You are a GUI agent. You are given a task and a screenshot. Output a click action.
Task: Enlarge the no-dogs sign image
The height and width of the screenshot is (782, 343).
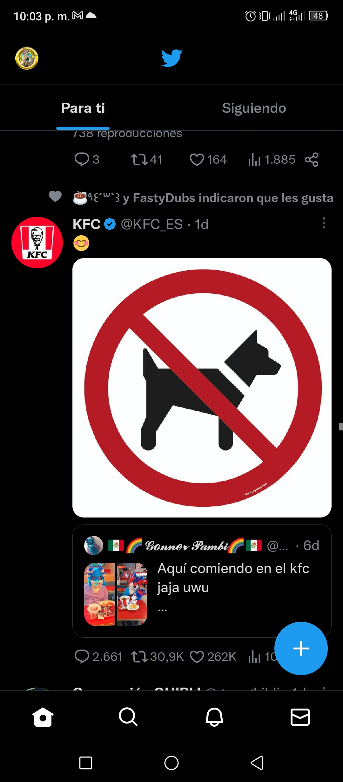[x=202, y=388]
